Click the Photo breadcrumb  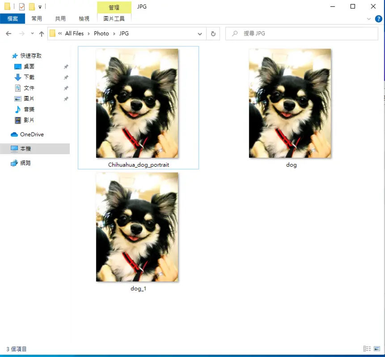pyautogui.click(x=102, y=34)
